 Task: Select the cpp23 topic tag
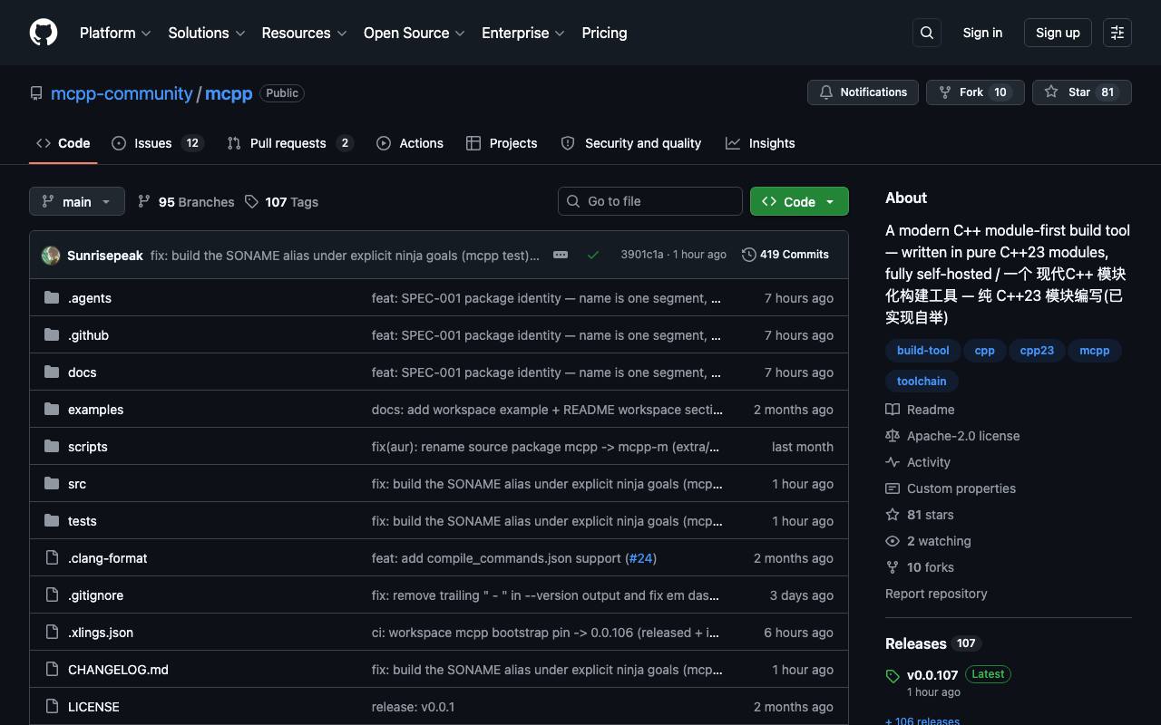[1037, 351]
